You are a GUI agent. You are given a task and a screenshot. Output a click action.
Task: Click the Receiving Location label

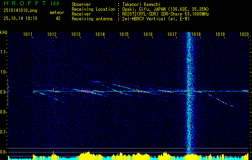click(x=93, y=9)
